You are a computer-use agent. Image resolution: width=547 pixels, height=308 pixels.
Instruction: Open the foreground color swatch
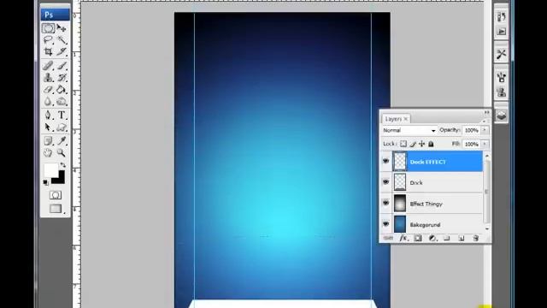(50, 170)
